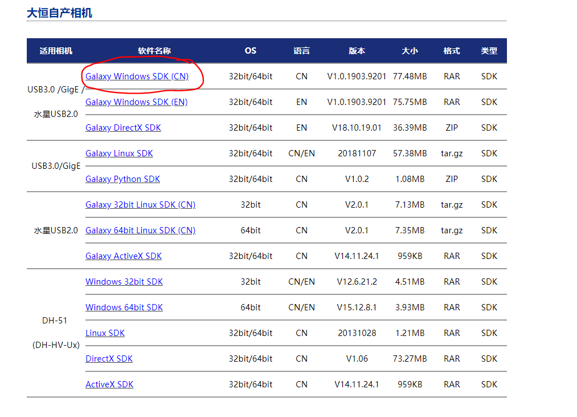Select the 73.27MB size cell

coord(410,359)
